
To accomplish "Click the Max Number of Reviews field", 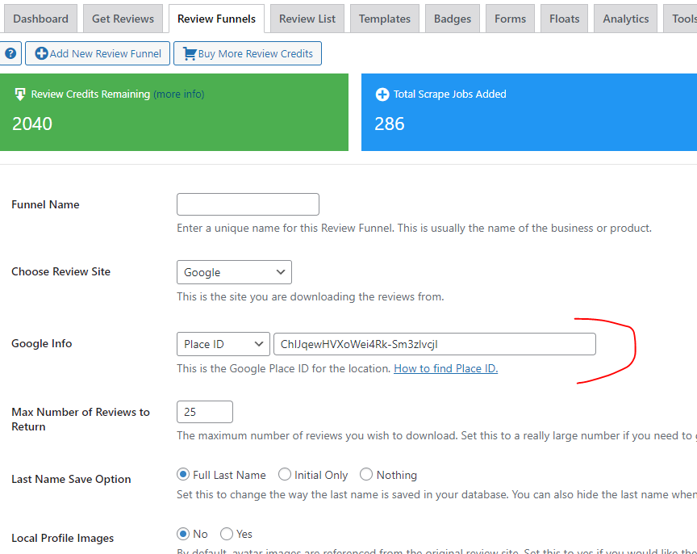I will tap(205, 412).
